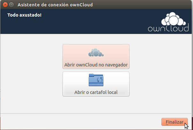Viewport: 193px width, 130px height.
Task: Maximize the ownCloud wizard window
Action: 11,5
